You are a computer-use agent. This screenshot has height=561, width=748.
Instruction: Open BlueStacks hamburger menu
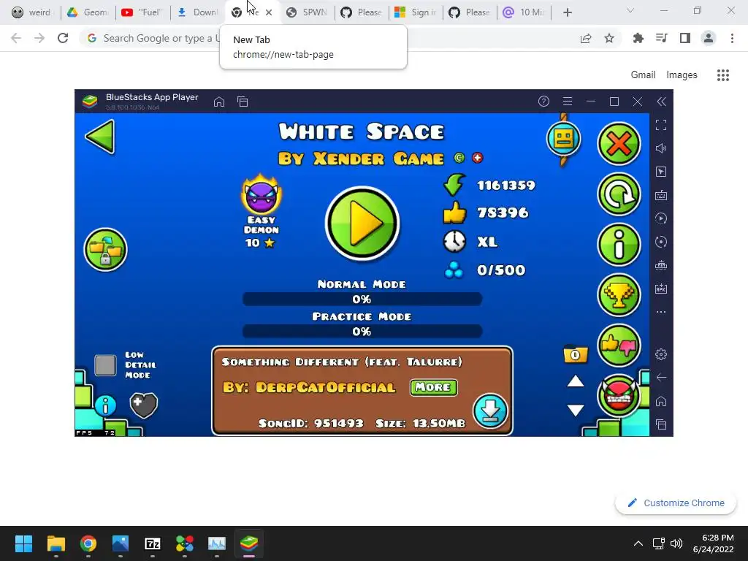tap(567, 101)
